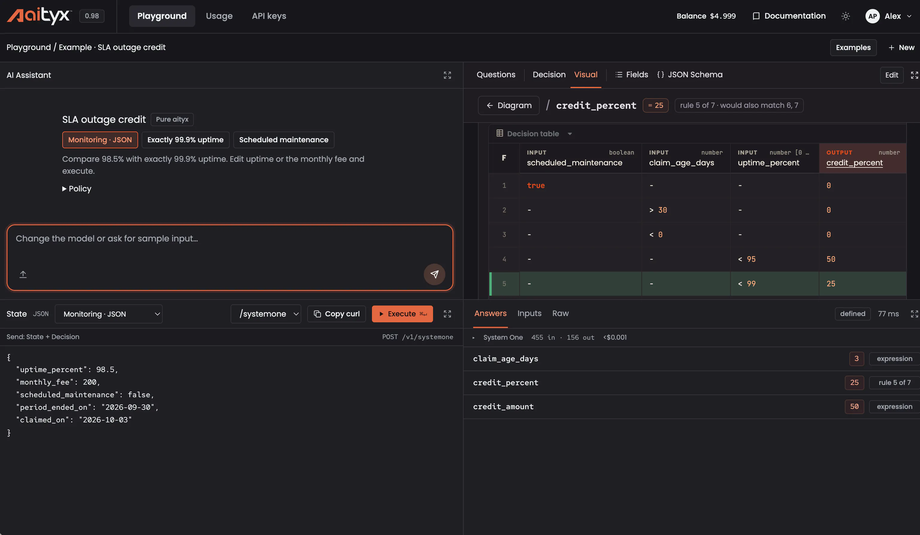Go back to Diagram
Screen dimensions: 920x535
(x=509, y=105)
